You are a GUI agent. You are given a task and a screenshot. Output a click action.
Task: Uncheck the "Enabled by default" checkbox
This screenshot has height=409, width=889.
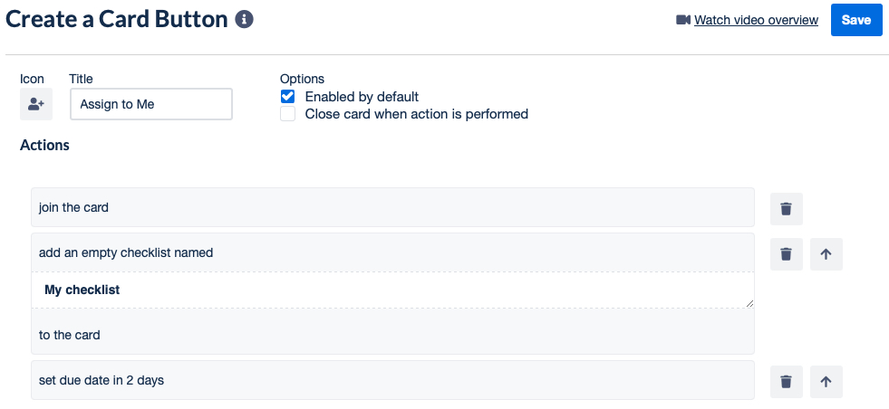coord(288,96)
